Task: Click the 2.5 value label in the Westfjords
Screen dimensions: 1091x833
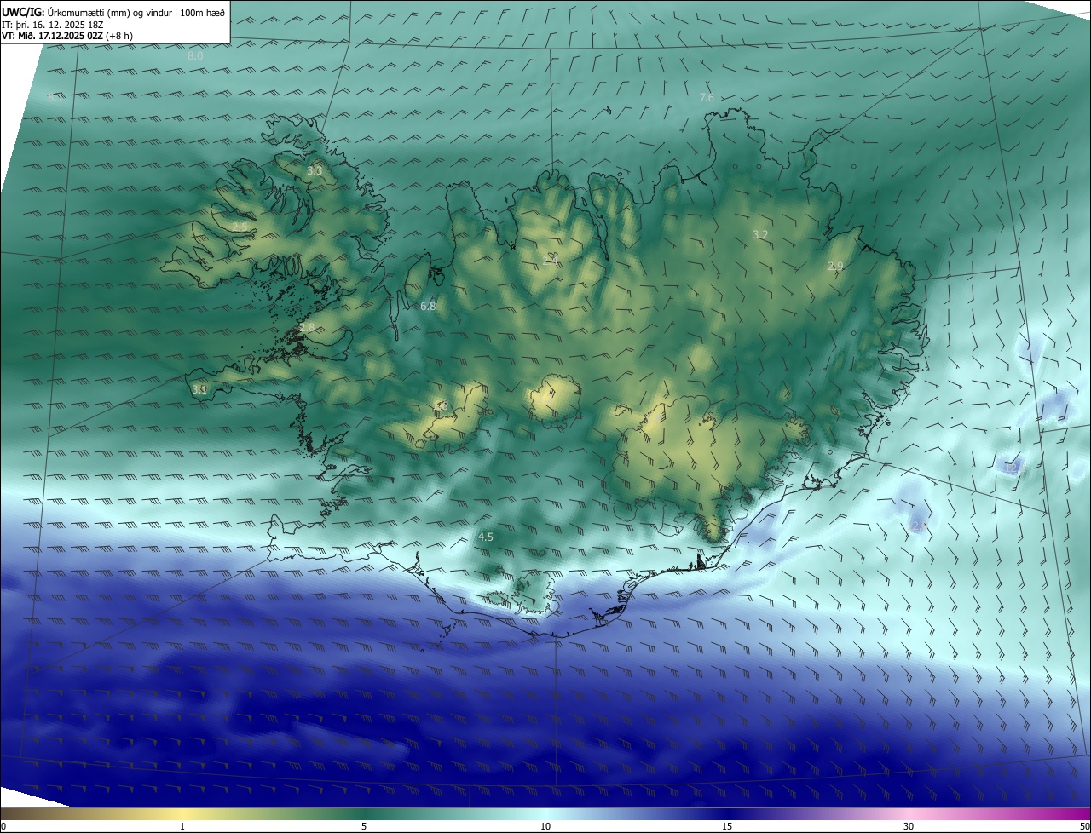Action: point(240,227)
